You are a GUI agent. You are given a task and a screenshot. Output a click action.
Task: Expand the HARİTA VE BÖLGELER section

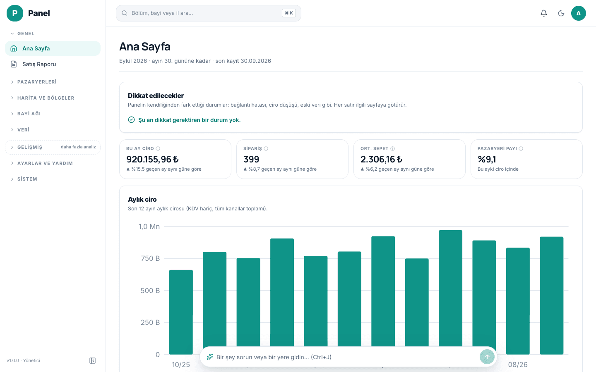53,98
